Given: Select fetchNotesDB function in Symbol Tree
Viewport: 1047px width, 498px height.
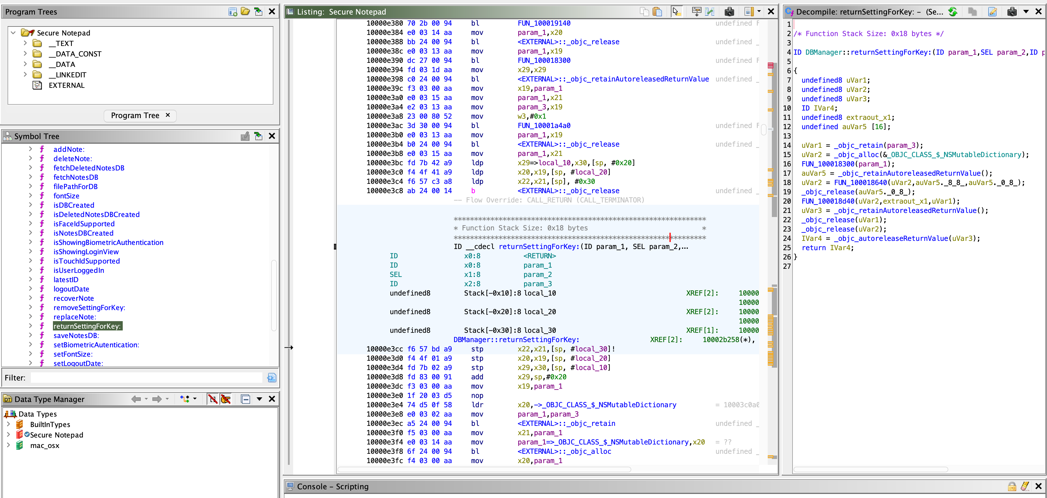Looking at the screenshot, I should [x=76, y=177].
